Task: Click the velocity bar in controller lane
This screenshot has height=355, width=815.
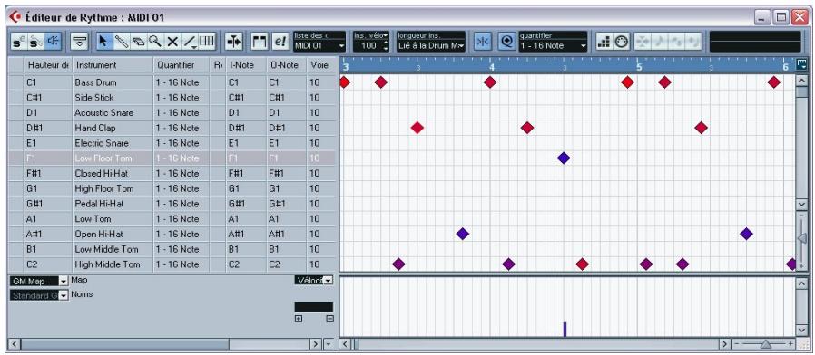Action: (565, 329)
